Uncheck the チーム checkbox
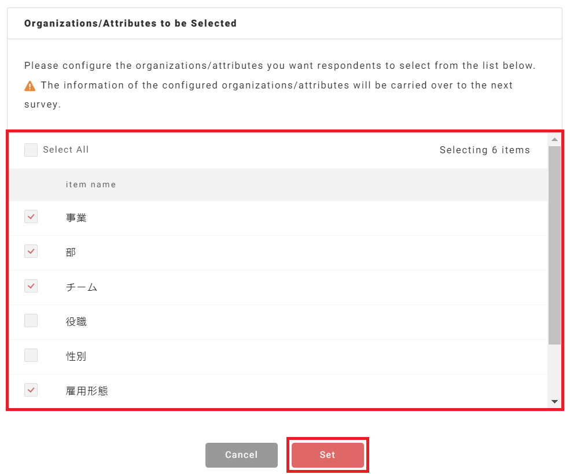Image resolution: width=570 pixels, height=474 pixels. pyautogui.click(x=31, y=286)
